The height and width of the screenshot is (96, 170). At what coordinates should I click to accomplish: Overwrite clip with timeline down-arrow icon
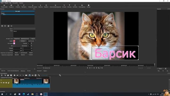[23, 75]
